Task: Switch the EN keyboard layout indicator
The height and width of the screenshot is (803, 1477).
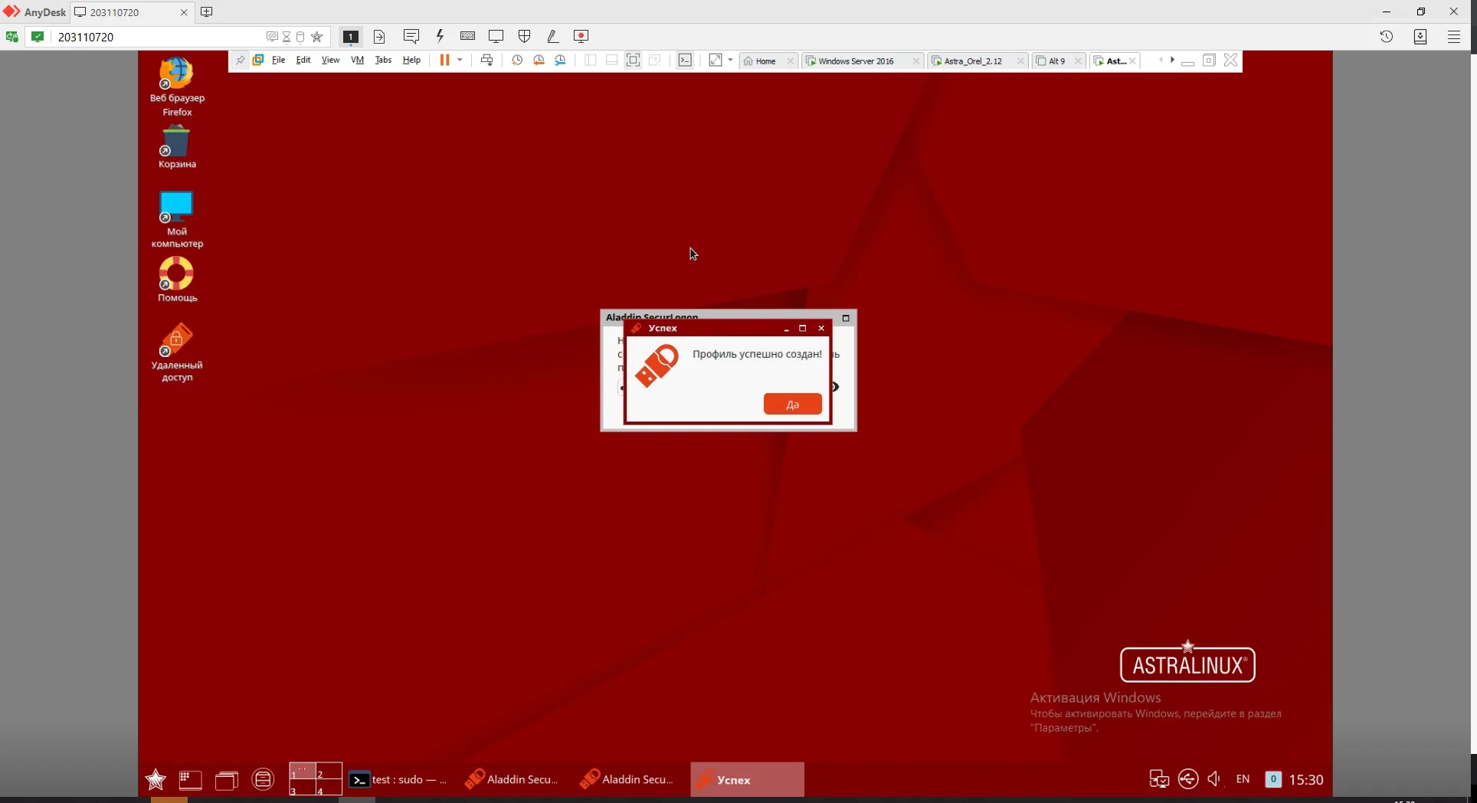Action: (1243, 779)
